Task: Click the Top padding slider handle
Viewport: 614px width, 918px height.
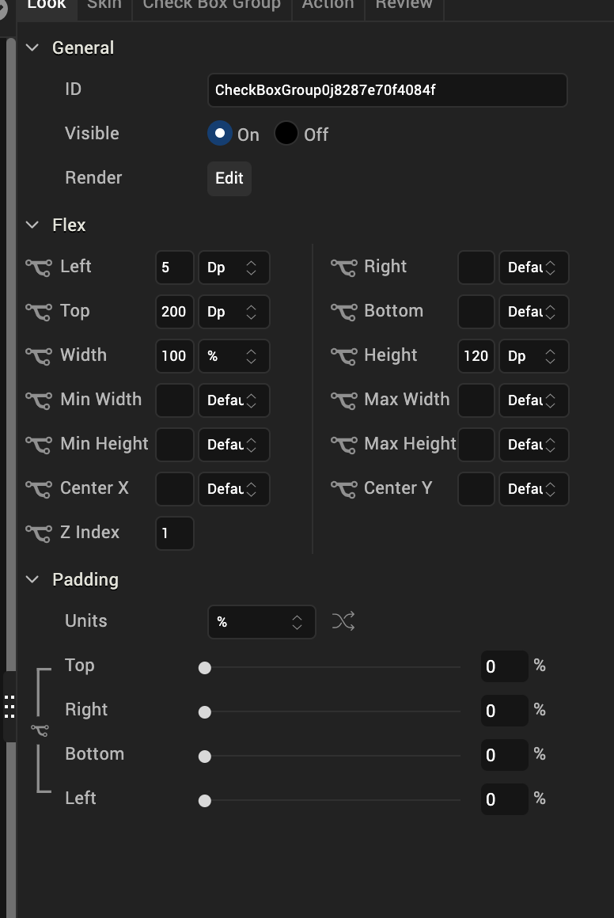Action: click(x=205, y=668)
